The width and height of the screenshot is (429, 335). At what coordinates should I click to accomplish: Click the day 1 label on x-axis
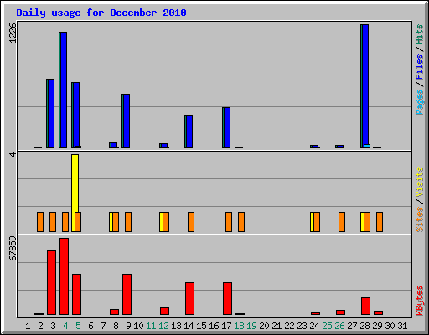[x=28, y=326]
